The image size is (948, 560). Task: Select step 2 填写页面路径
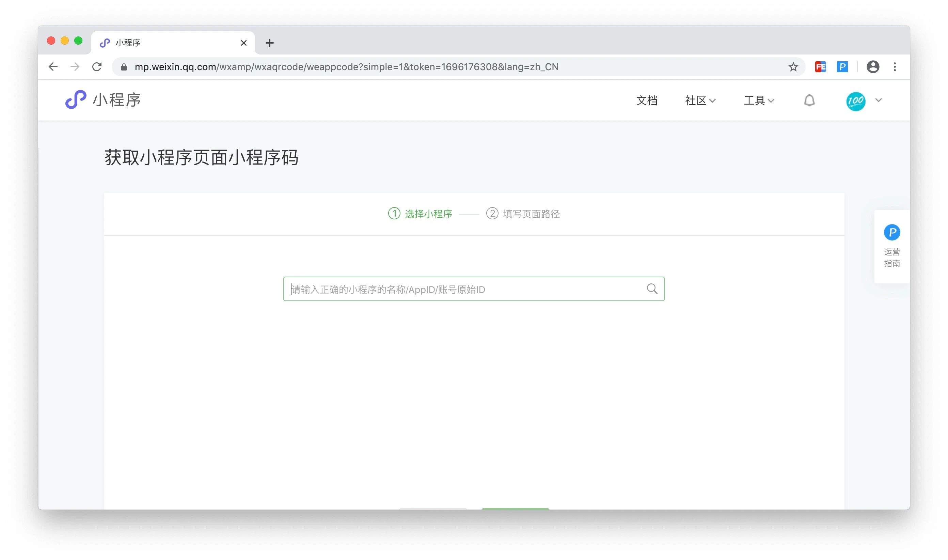[523, 214]
